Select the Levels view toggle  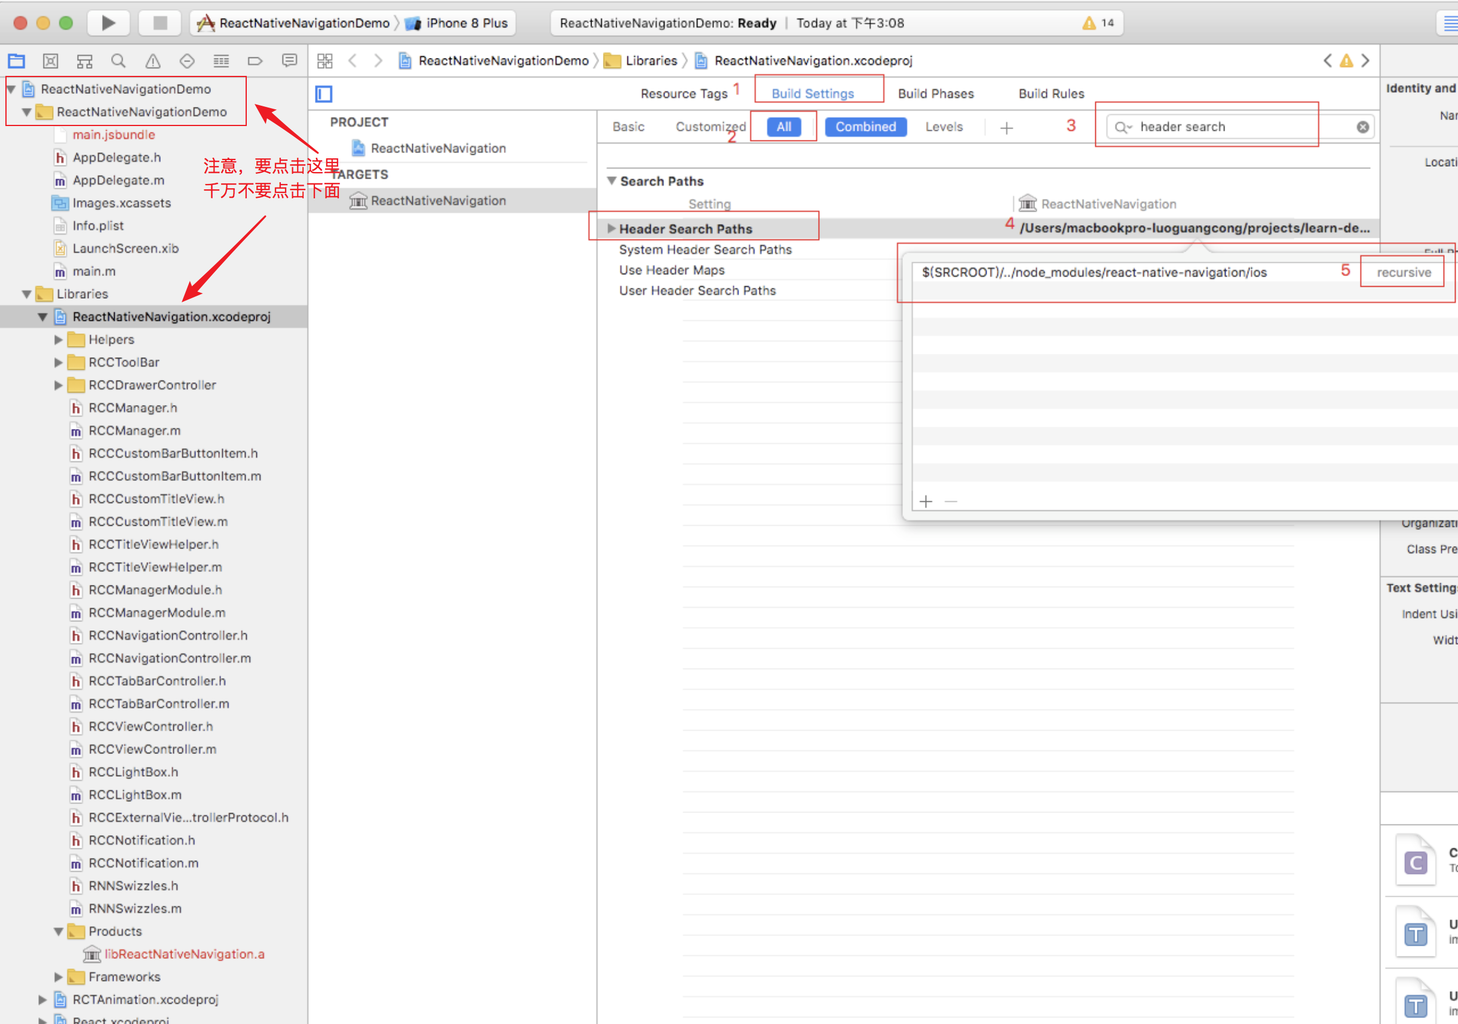coord(944,126)
